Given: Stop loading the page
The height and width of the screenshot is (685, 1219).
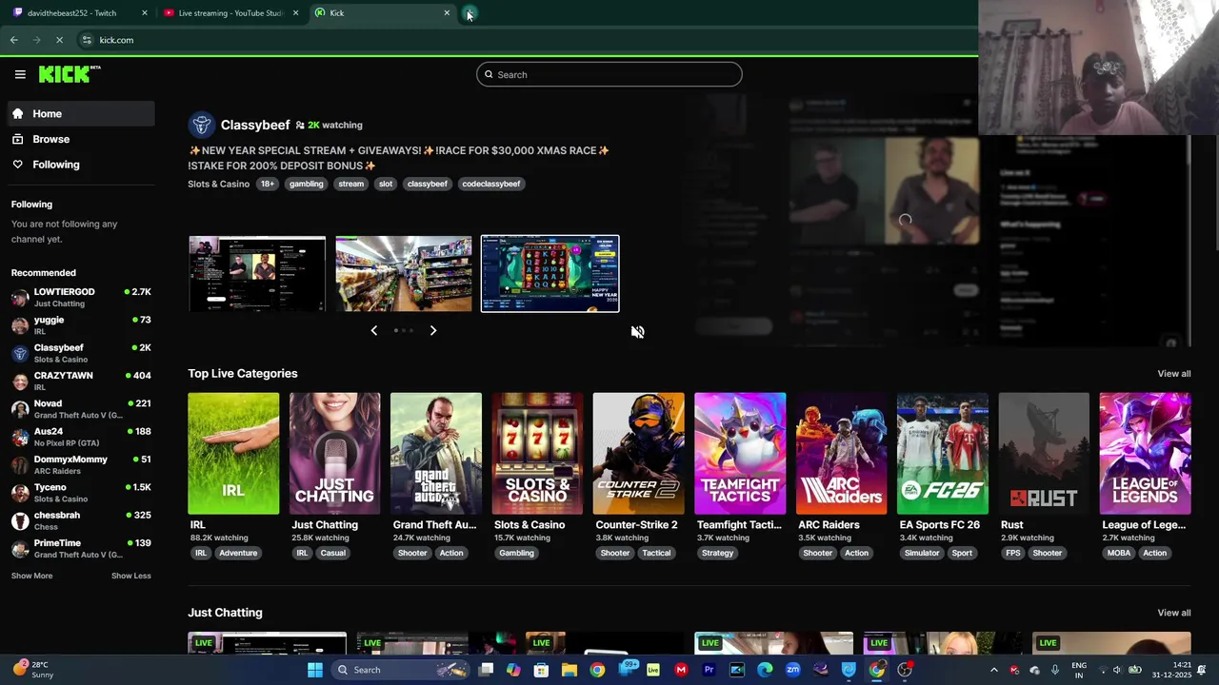Looking at the screenshot, I should tap(59, 40).
